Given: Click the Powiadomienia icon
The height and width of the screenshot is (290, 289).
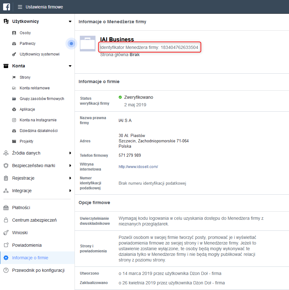Looking at the screenshot, I should tap(6, 245).
